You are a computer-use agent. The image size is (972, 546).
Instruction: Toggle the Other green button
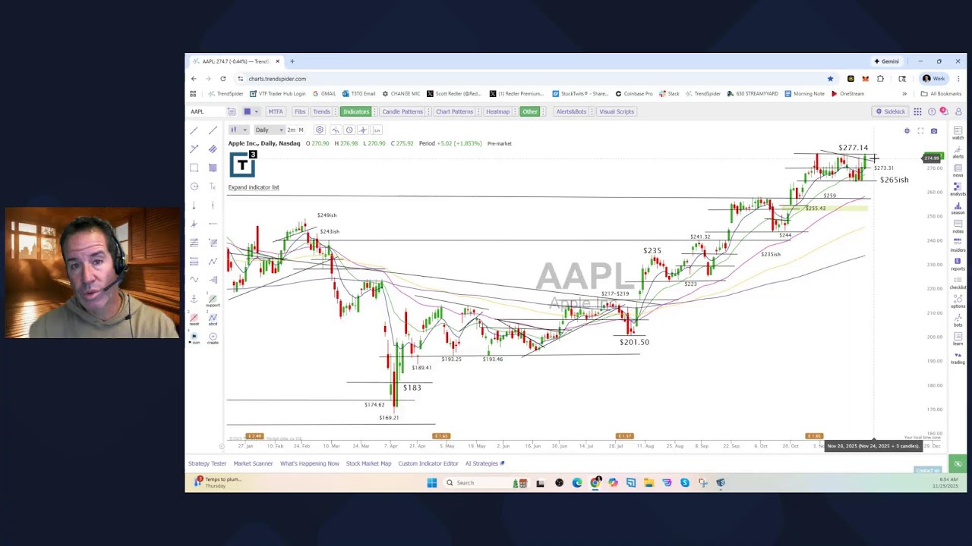point(529,111)
